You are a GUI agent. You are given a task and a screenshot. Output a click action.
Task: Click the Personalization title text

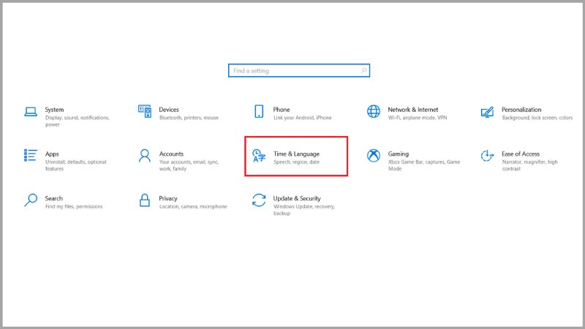click(521, 109)
